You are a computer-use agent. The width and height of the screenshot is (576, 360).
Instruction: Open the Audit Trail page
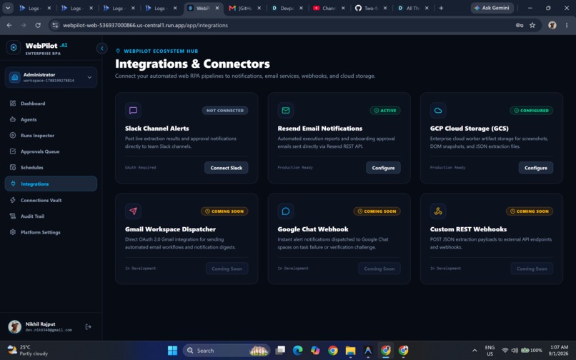51,216
